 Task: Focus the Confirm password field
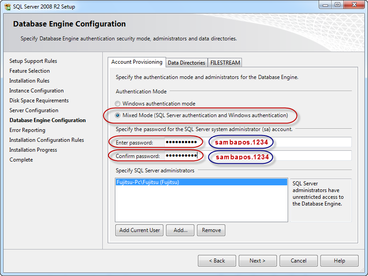tap(258, 156)
